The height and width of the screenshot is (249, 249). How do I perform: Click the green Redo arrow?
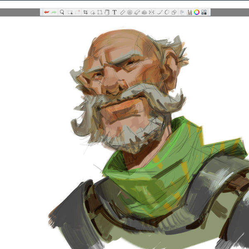[x=54, y=12]
